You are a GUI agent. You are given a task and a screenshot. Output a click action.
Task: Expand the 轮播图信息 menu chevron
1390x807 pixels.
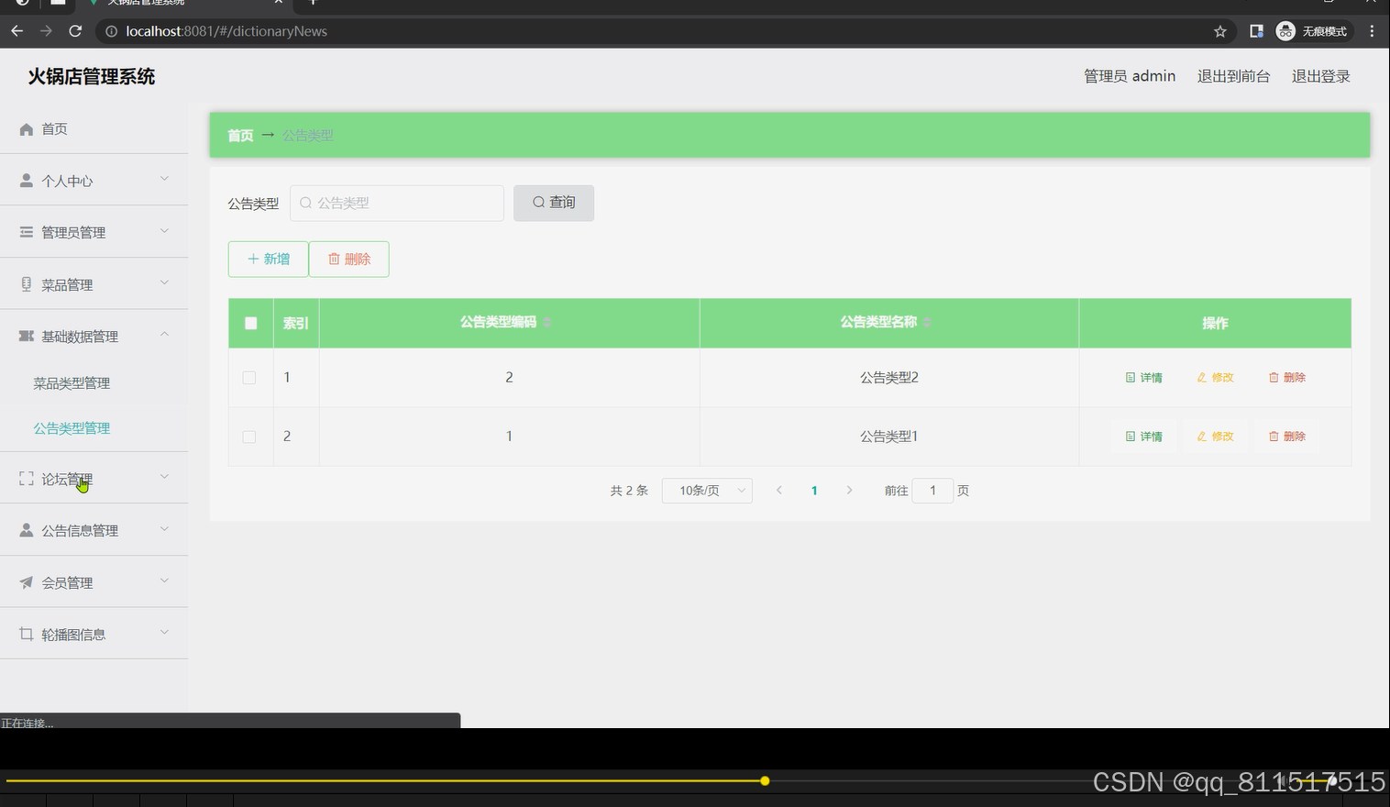(165, 632)
